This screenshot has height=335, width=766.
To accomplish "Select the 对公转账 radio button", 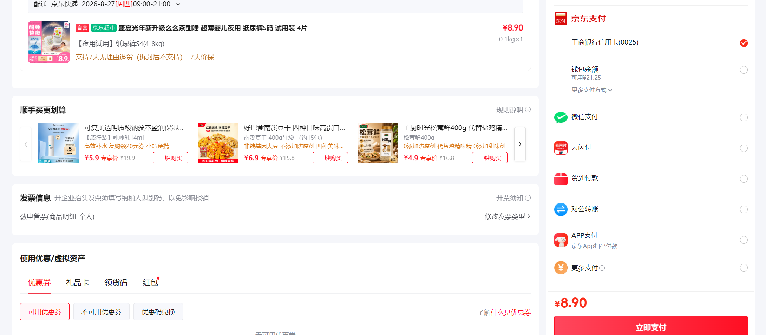I will (x=744, y=209).
